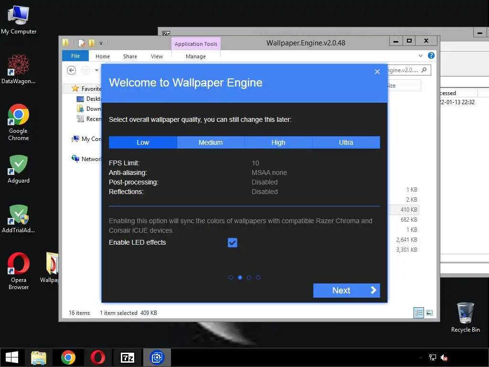Image resolution: width=489 pixels, height=367 pixels.
Task: Click the Properties quick access icon
Action: [81, 43]
